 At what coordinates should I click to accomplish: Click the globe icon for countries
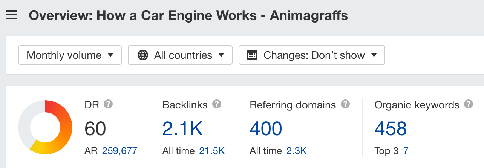[143, 55]
